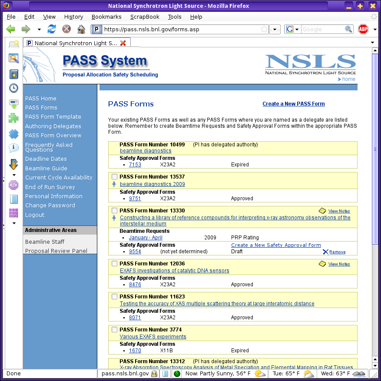Open the ScrapBook menu

(145, 17)
